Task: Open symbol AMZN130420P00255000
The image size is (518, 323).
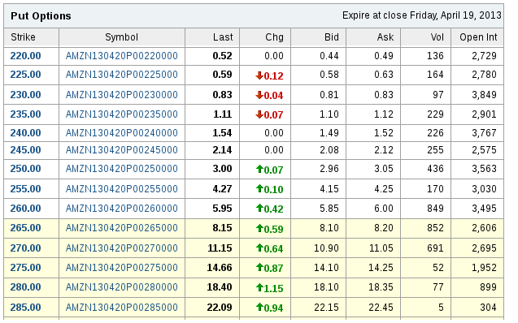Action: [122, 189]
